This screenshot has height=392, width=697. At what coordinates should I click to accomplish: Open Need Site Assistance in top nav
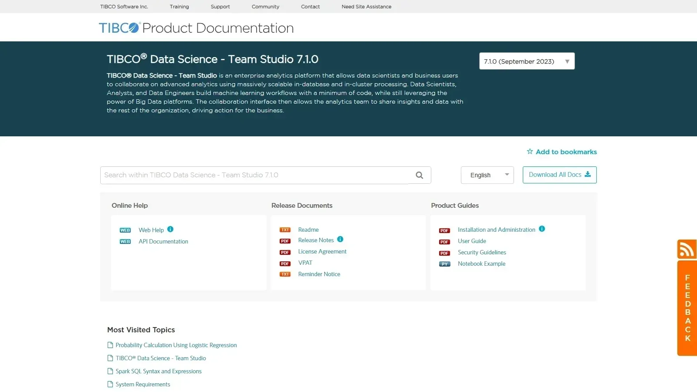[x=366, y=7]
